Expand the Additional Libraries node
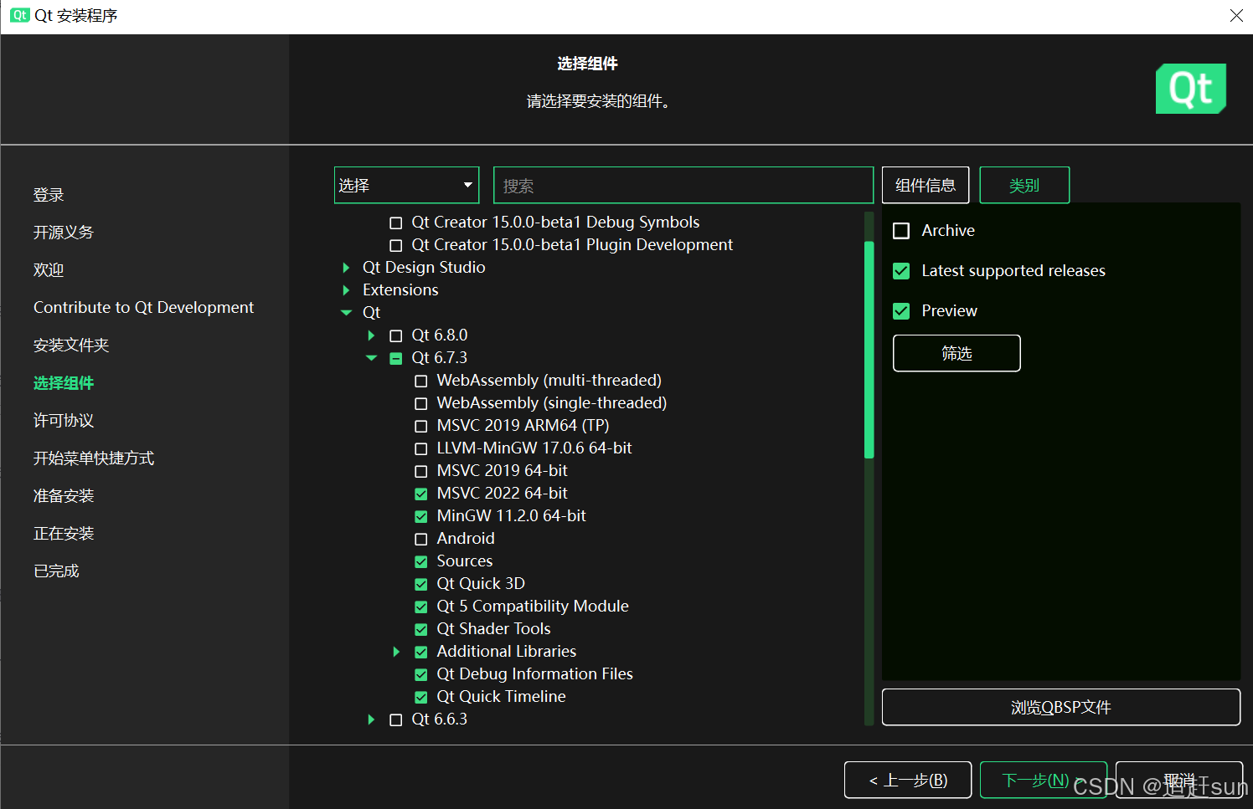The height and width of the screenshot is (809, 1253). [396, 652]
